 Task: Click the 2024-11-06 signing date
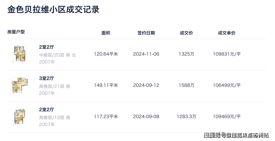[146, 54]
